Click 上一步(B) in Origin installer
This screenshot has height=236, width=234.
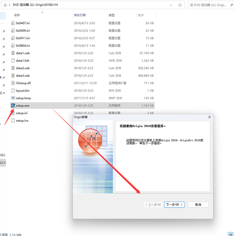tap(153, 204)
